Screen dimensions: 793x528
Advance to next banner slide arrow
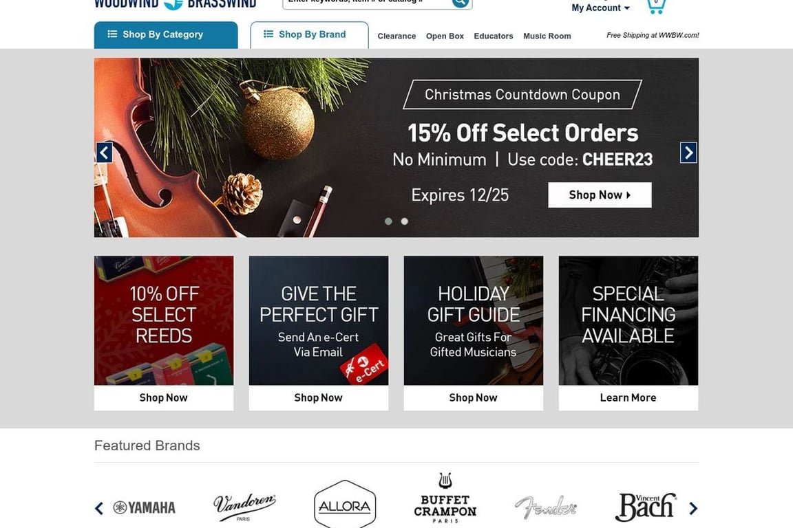coord(688,153)
